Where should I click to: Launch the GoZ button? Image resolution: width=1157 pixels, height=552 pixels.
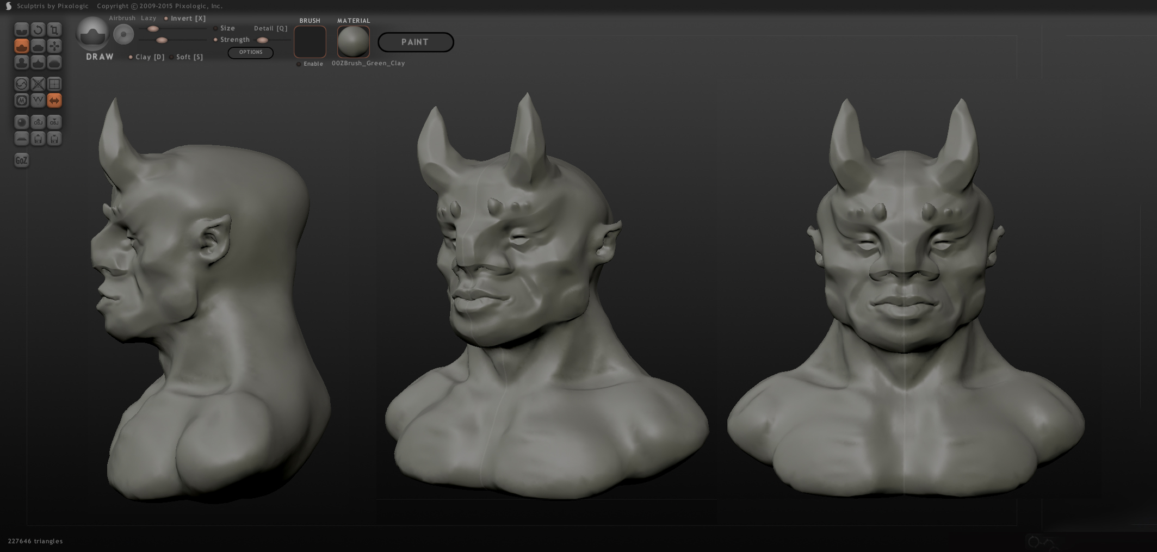pyautogui.click(x=21, y=160)
